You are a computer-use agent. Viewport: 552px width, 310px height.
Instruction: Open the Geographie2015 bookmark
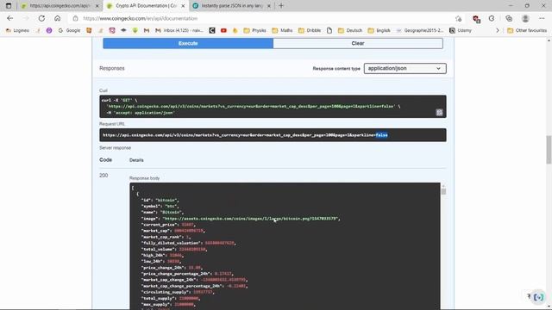tap(420, 31)
